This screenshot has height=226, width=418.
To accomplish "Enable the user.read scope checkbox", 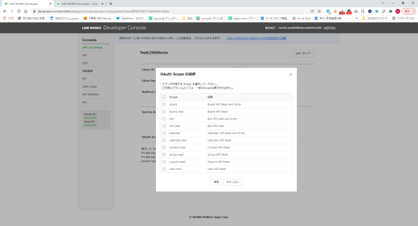I will tap(164, 169).
